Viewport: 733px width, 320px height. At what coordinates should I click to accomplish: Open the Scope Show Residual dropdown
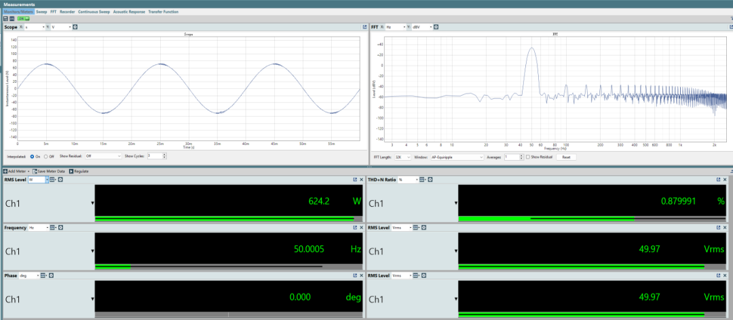pos(103,156)
